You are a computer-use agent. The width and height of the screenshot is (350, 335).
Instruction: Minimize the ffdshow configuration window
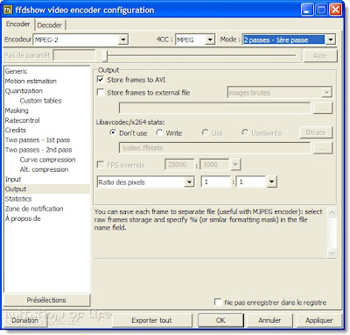pyautogui.click(x=307, y=10)
